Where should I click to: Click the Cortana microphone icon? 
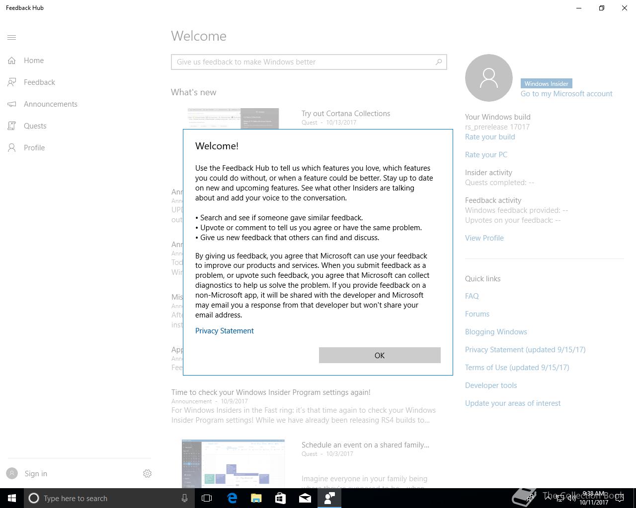184,498
